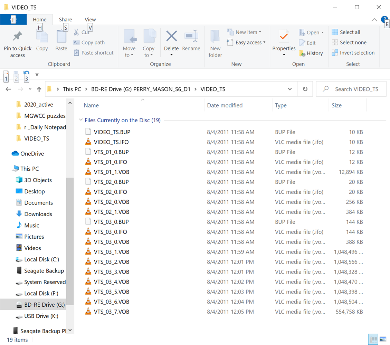Click the Copy path icon

pos(77,42)
